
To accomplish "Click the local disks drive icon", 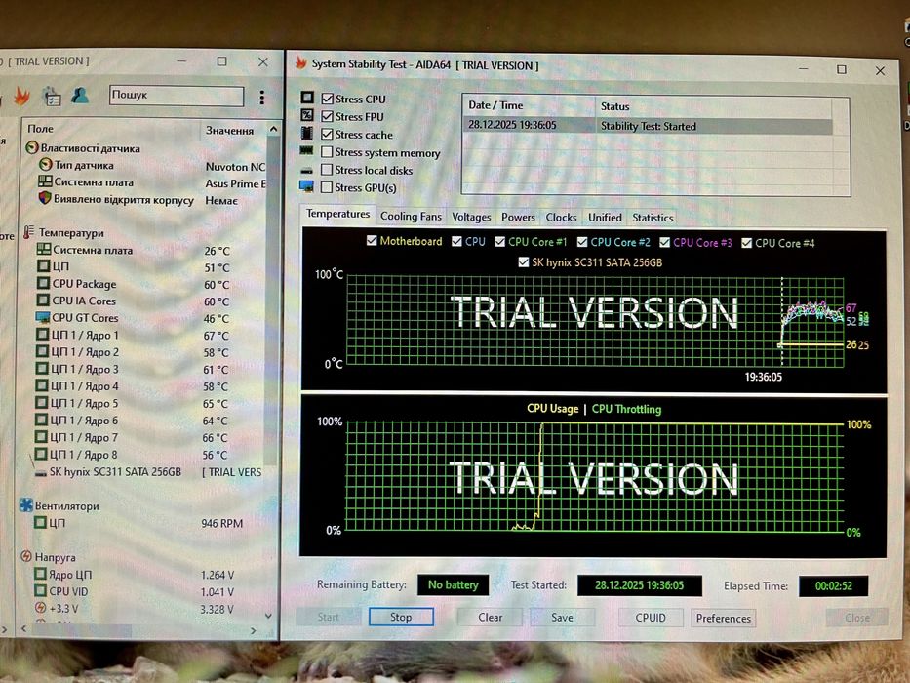I will tap(306, 171).
